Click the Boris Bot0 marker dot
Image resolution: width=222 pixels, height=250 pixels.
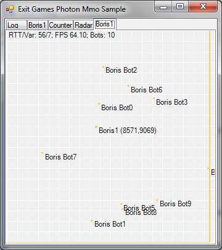99,103
